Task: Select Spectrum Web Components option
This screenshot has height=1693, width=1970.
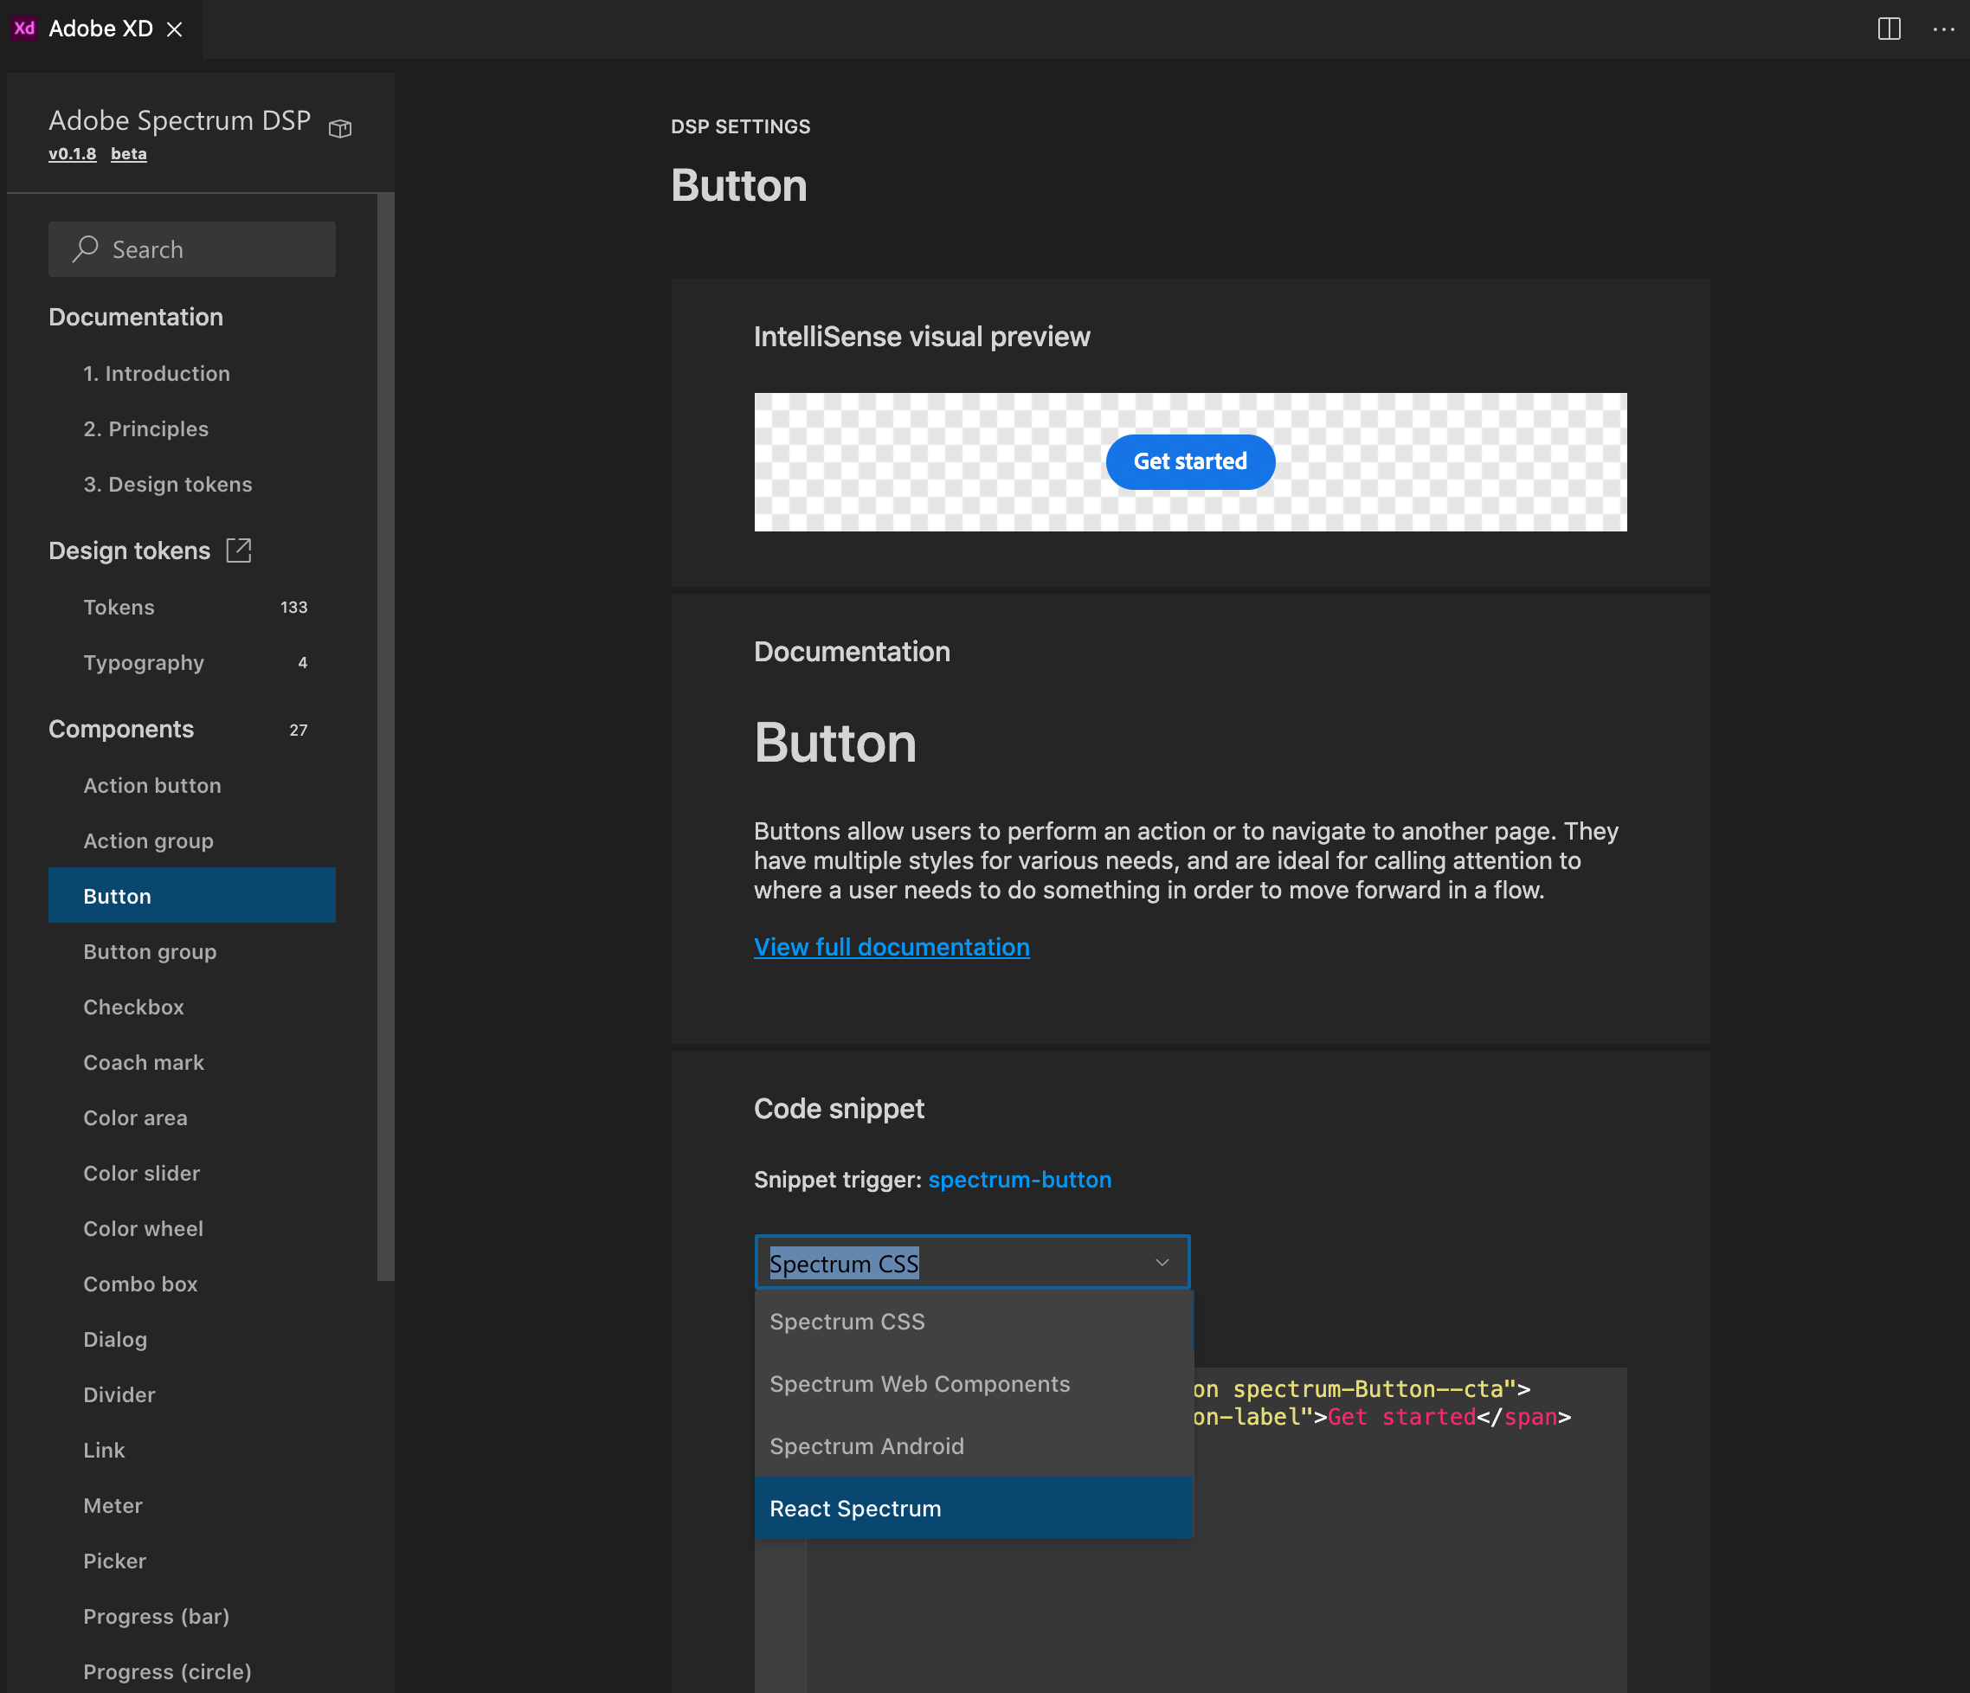Action: coord(920,1383)
